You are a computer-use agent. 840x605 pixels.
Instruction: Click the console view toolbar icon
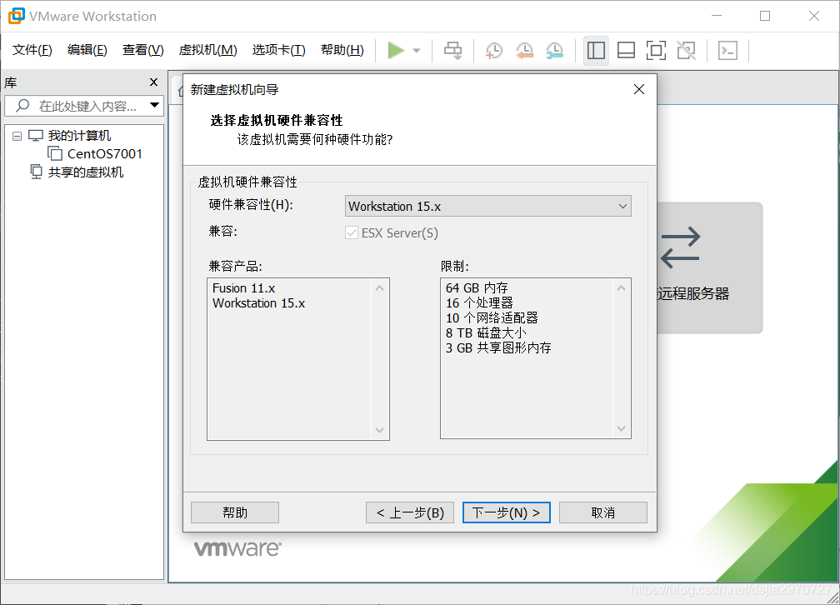click(x=727, y=50)
